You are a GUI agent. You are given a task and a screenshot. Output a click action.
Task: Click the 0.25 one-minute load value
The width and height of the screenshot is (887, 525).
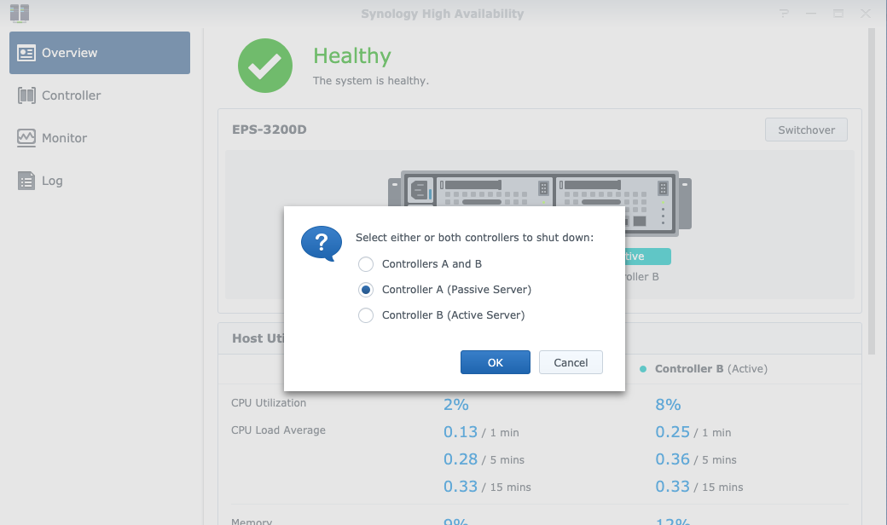click(x=673, y=432)
